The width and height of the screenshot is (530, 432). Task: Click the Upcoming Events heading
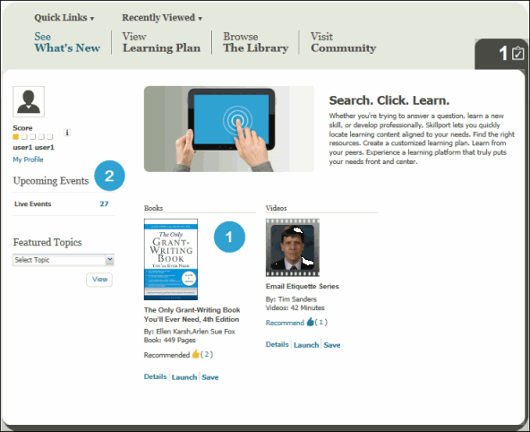(x=51, y=181)
